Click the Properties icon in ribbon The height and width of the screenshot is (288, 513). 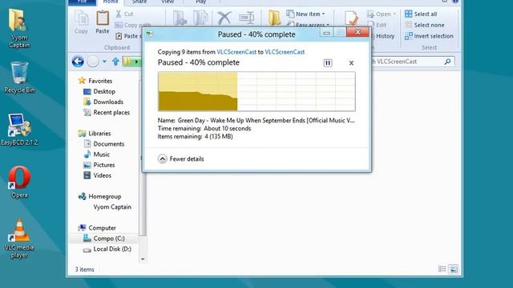click(351, 18)
